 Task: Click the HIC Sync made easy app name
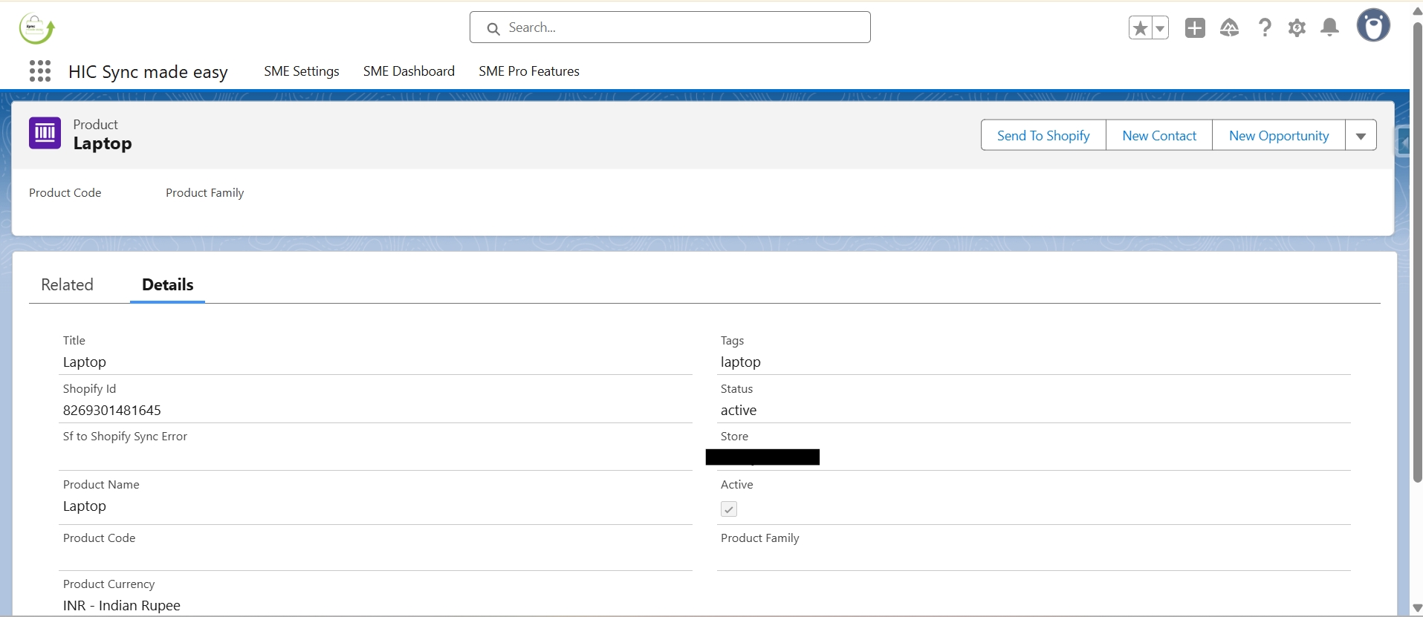pyautogui.click(x=148, y=71)
